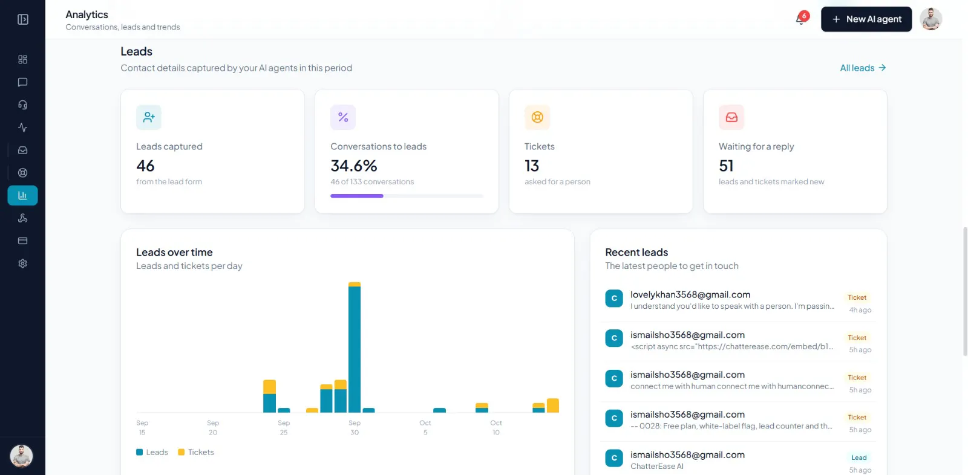Click the Ticket badge on lovelykhan3568 row
This screenshot has height=475, width=968.
click(x=857, y=297)
